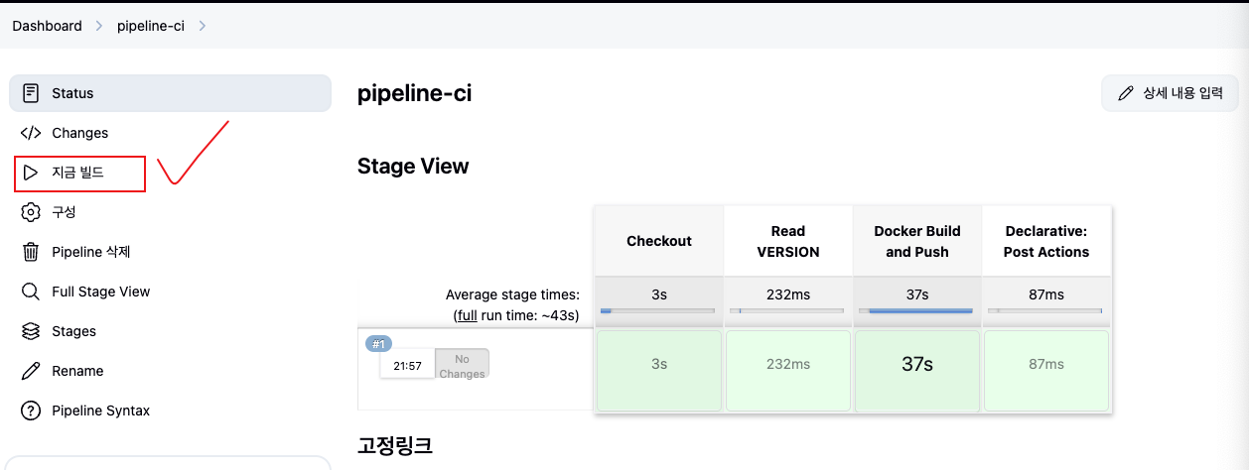This screenshot has width=1249, height=470.
Task: Click the magnifier icon for Full Stage View
Action: pyautogui.click(x=31, y=292)
